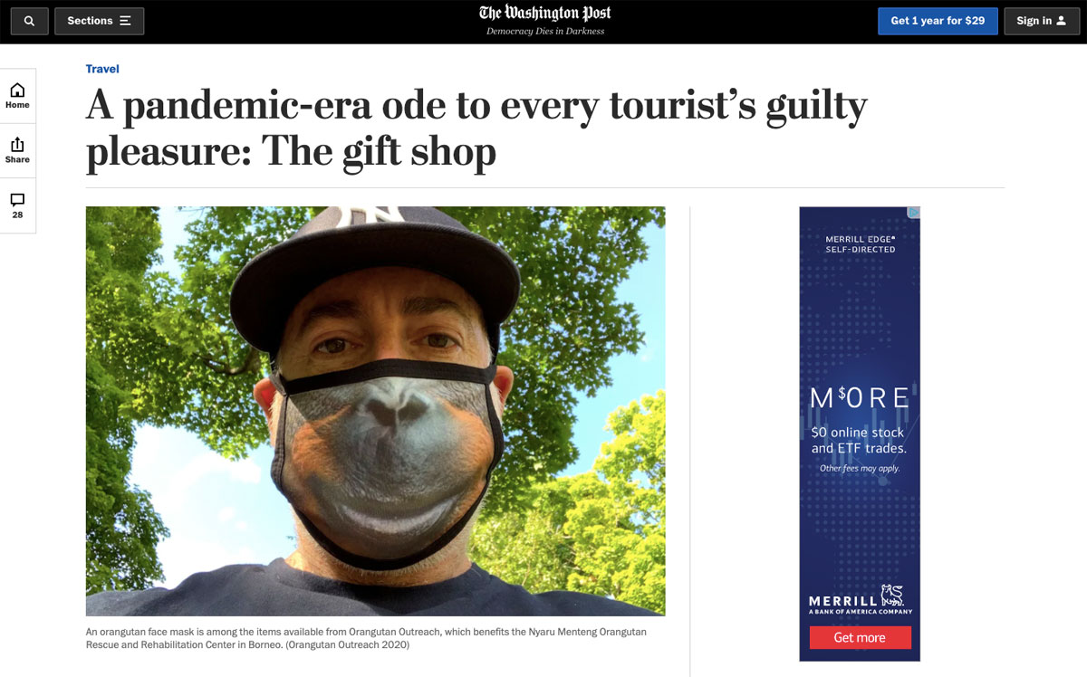The width and height of the screenshot is (1087, 677).
Task: Click the Sign in button
Action: pos(1041,21)
